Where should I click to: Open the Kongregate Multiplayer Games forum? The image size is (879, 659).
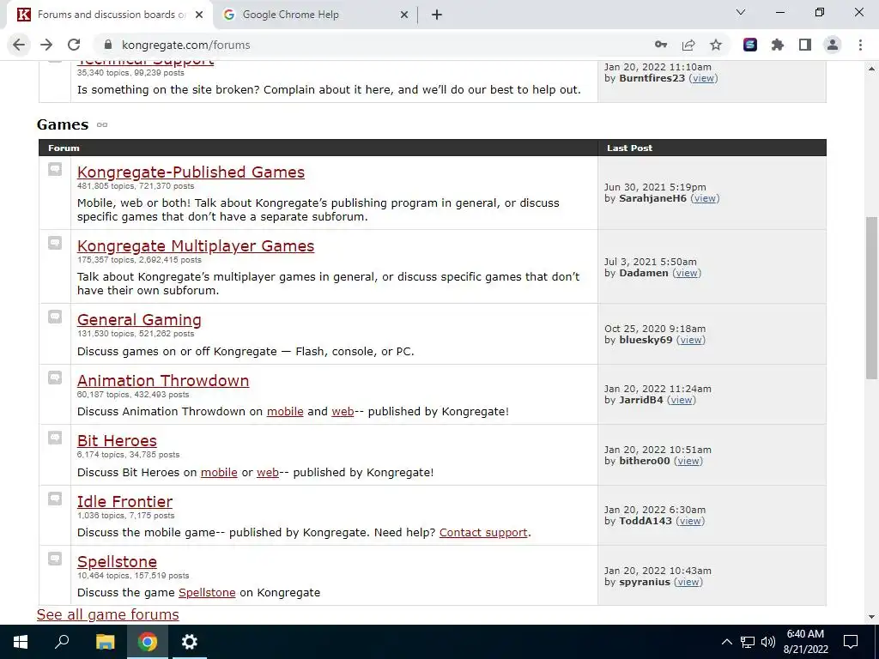coord(196,246)
